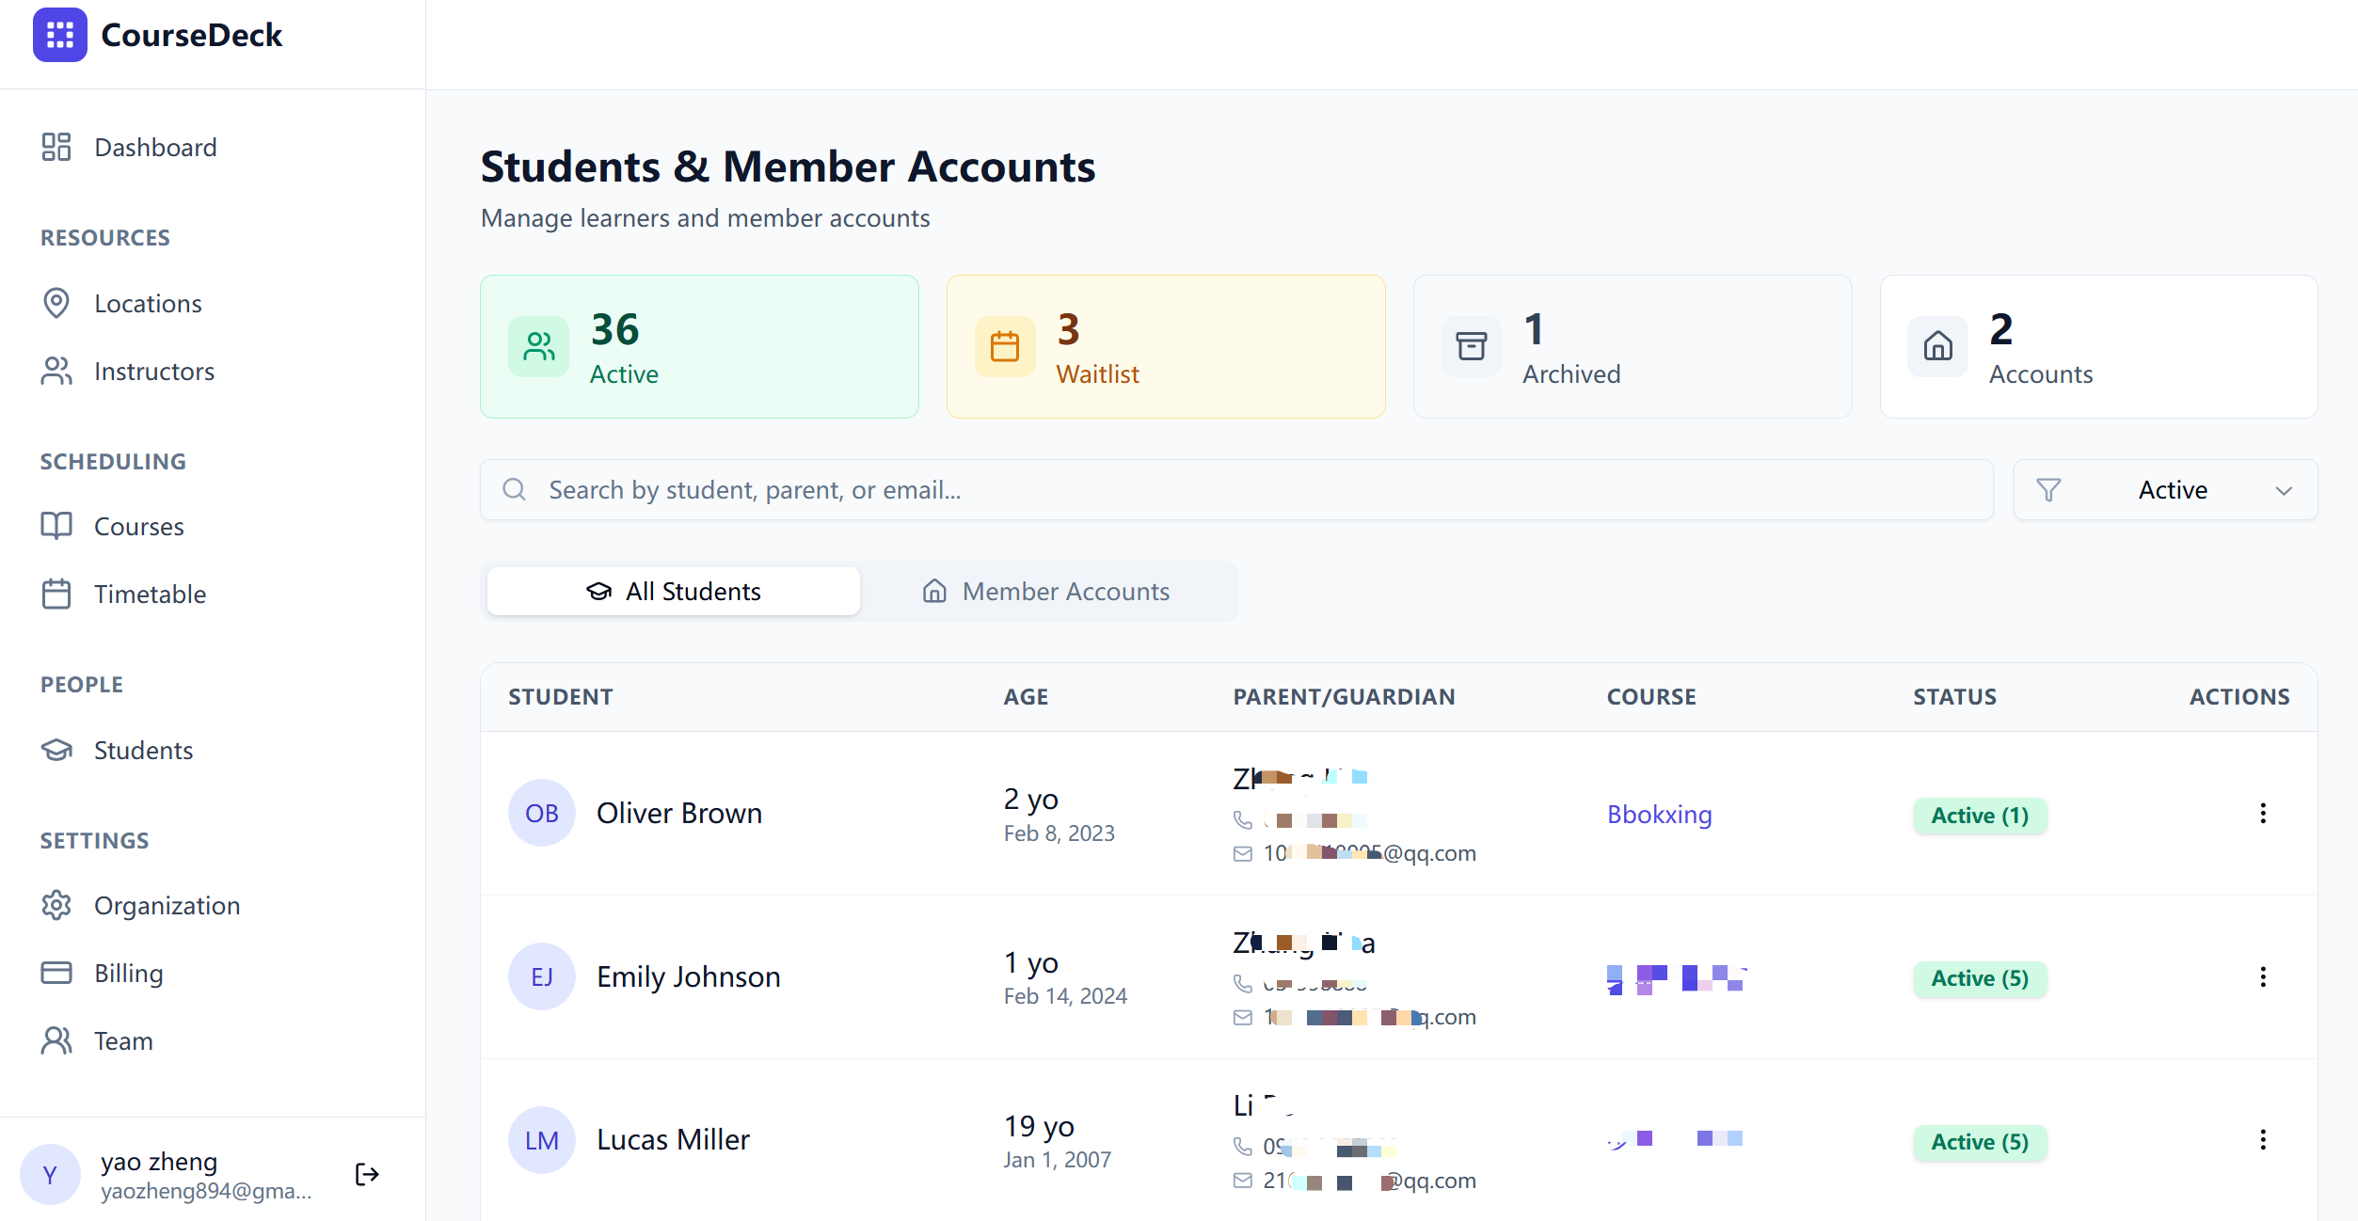Screen dimensions: 2358x1221
Task: Click the STUDENT column header
Action: (x=561, y=697)
